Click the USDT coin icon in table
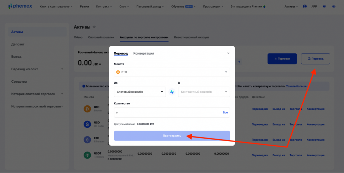This screenshot has height=173, width=344. point(87,155)
